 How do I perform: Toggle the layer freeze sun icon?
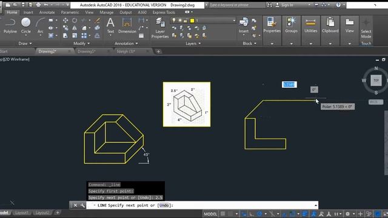tap(179, 21)
